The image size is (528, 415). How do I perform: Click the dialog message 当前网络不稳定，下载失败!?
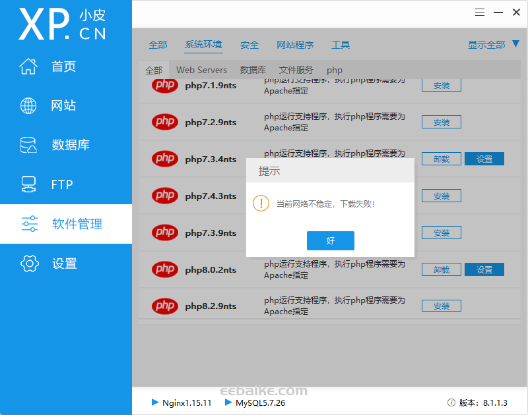[x=325, y=204]
